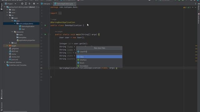Select opened file (crosshair) icon in Project toolbar
200x112 pixels.
click(x=22, y=4)
